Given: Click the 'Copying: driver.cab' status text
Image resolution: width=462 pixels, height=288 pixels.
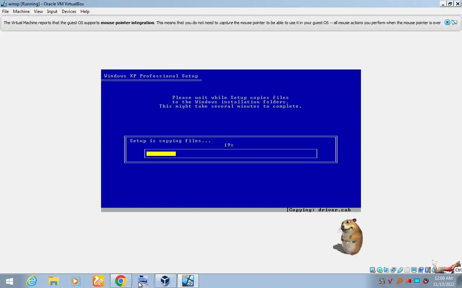Looking at the screenshot, I should [x=320, y=210].
